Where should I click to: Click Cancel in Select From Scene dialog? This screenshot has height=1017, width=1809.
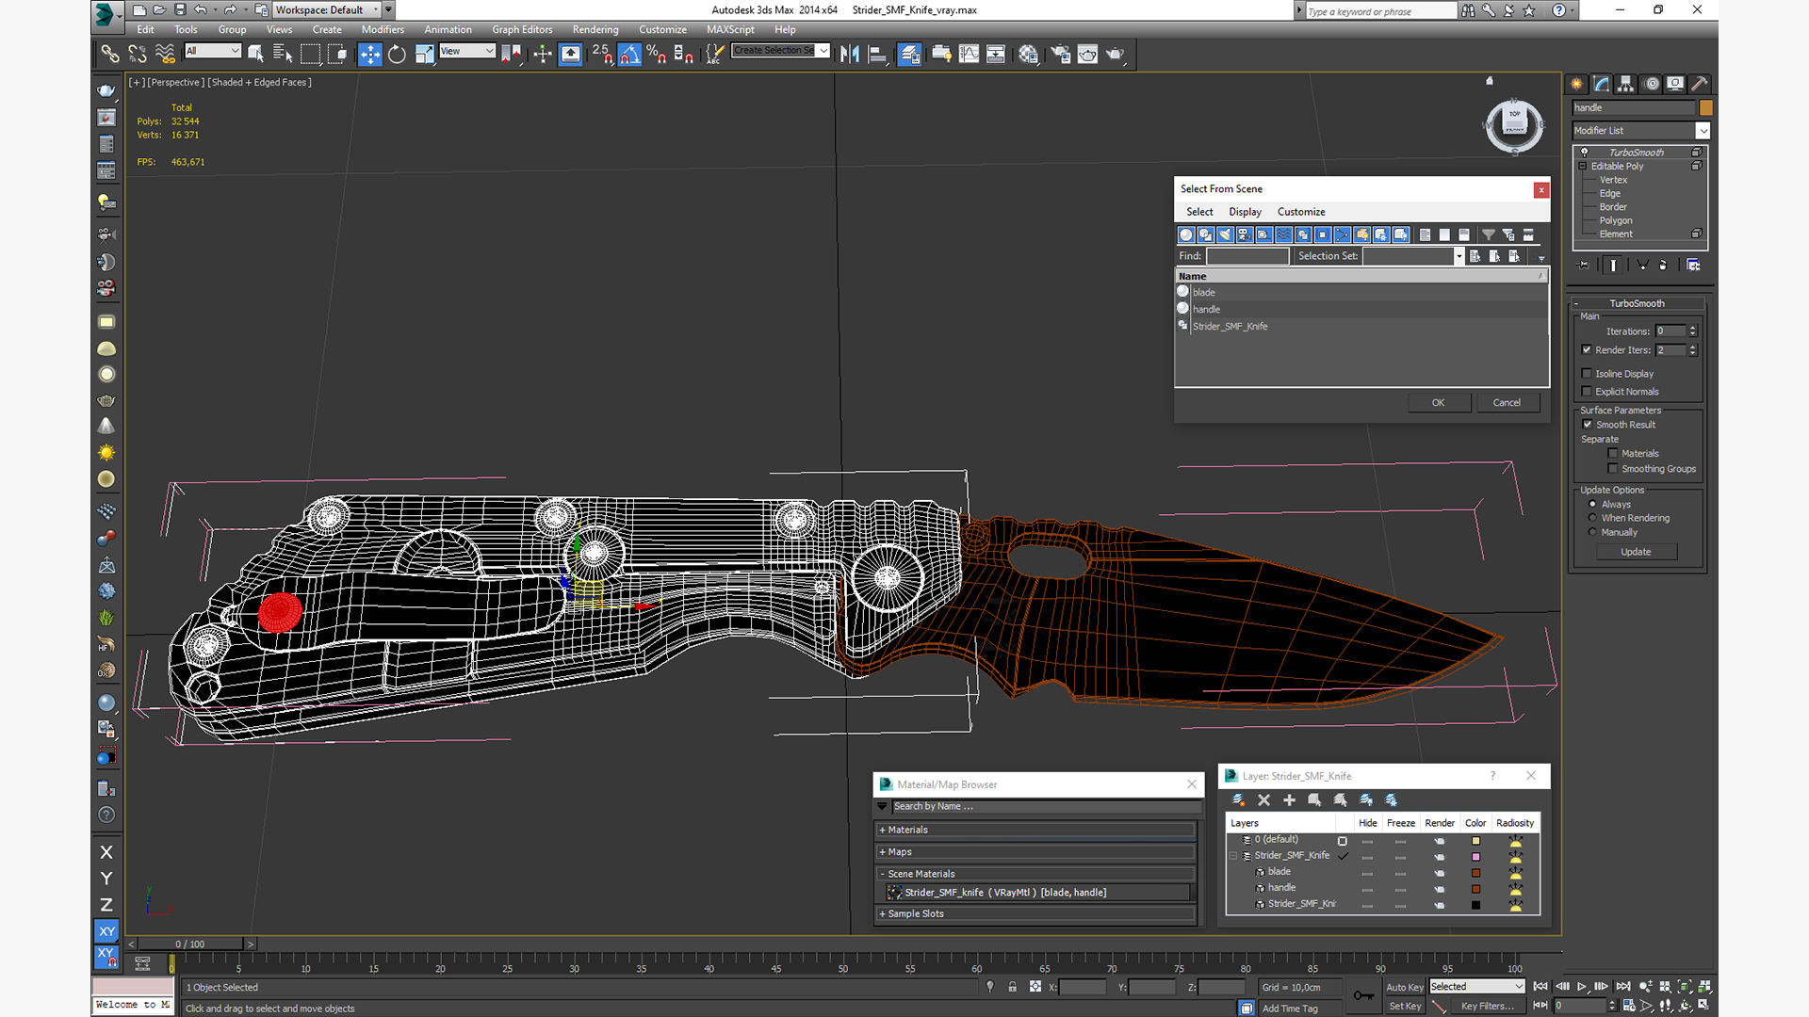click(1507, 403)
